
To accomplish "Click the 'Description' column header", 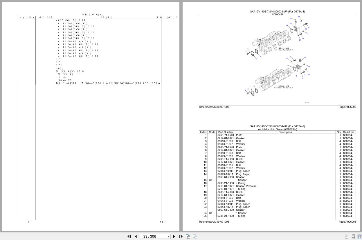I will click(x=285, y=132).
